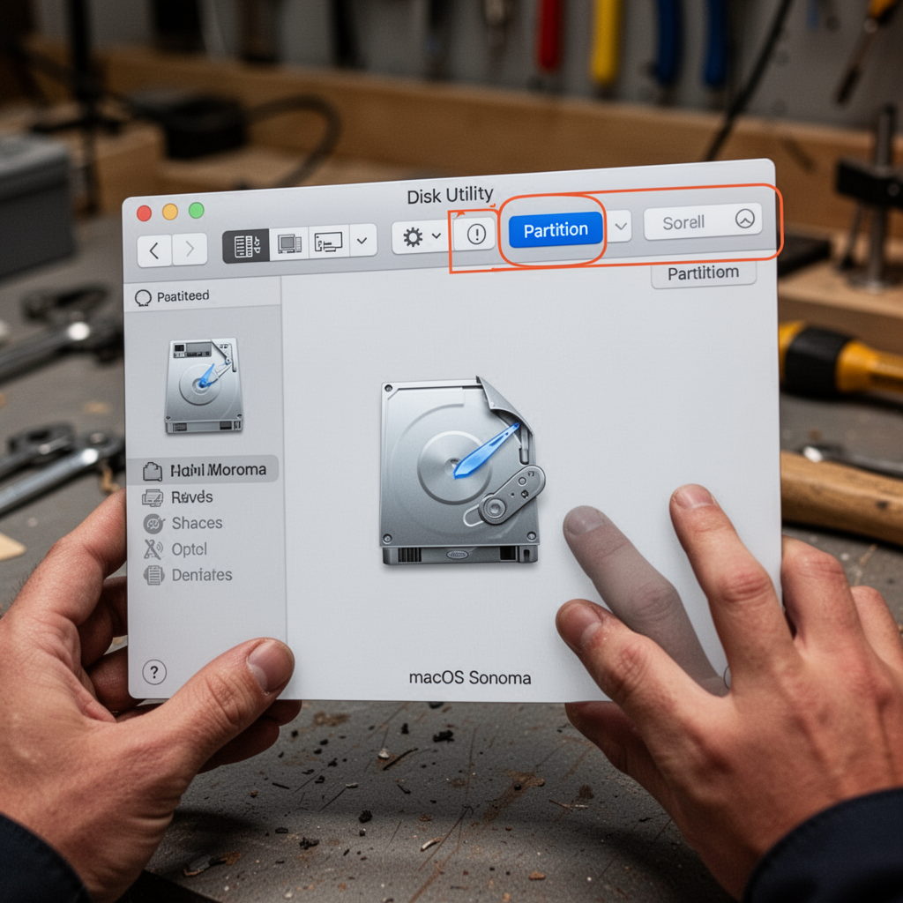Click the Partitiom tooltip button
This screenshot has height=903, width=903.
pos(703,273)
